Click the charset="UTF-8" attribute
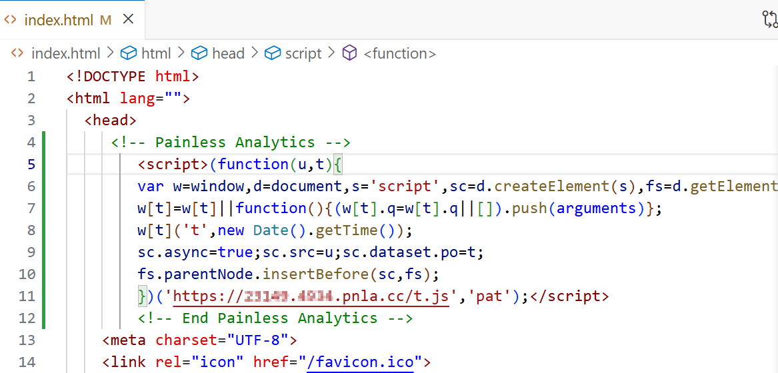Image resolution: width=778 pixels, height=373 pixels. tap(221, 340)
